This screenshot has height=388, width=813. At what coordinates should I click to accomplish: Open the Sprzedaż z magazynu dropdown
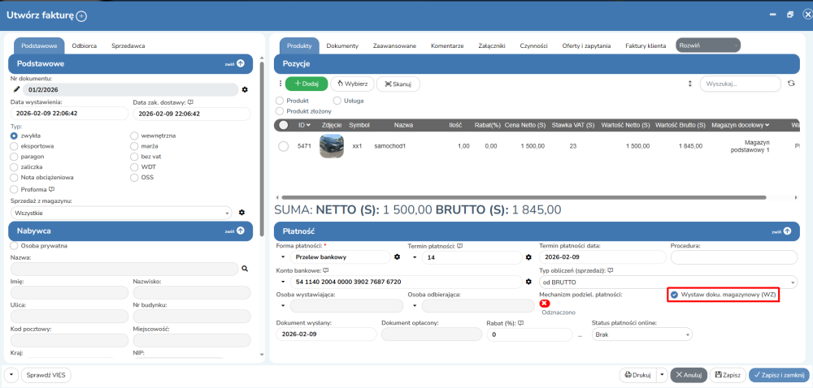tap(122, 213)
